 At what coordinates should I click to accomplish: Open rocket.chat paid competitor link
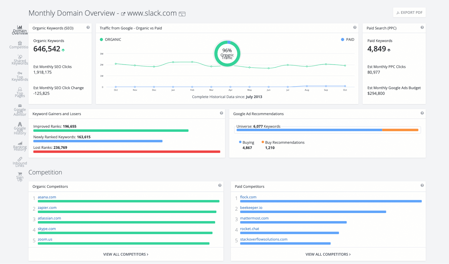click(249, 229)
